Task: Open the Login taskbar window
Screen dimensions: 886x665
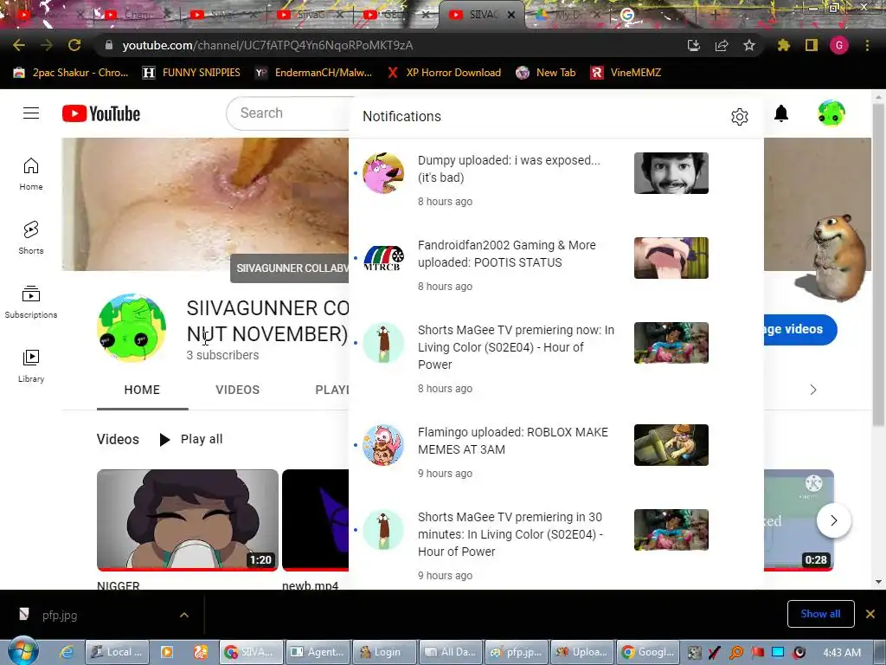Action: click(x=384, y=652)
